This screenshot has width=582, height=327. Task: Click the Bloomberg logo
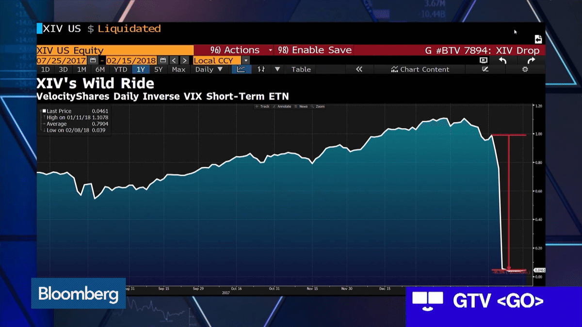click(79, 294)
